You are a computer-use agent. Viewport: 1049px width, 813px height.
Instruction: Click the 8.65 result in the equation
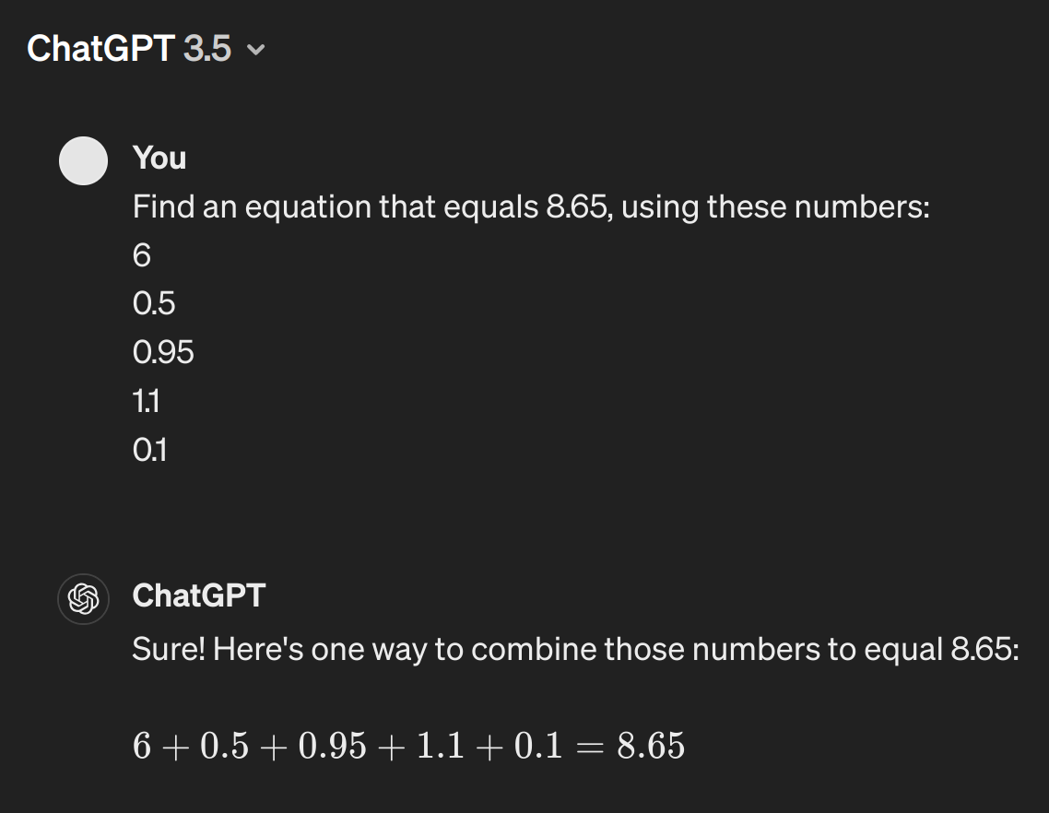tap(651, 746)
